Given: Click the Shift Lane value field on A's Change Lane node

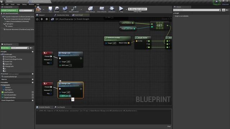Looking at the screenshot, I should point(70,65).
